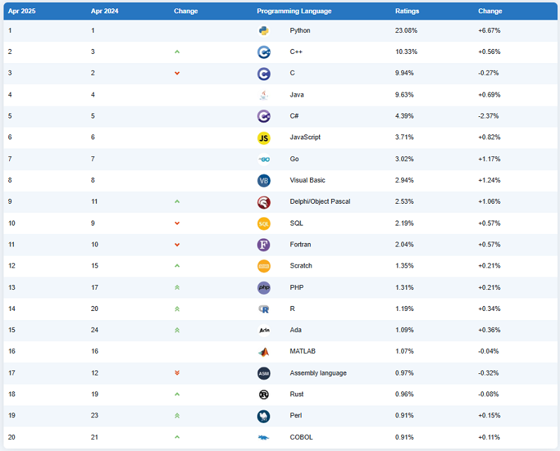Click the Scratch language name
Screen dimensions: 560x451
coord(301,266)
